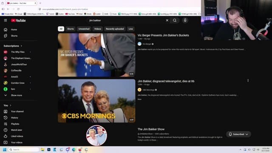The image size is (272, 153).
Task: Open three-dot menu for CBS Mornings video
Action: pos(248,80)
